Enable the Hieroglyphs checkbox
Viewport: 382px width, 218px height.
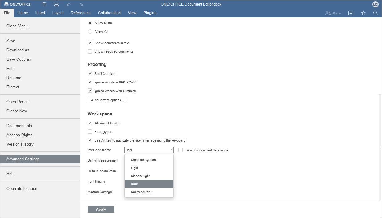point(90,132)
